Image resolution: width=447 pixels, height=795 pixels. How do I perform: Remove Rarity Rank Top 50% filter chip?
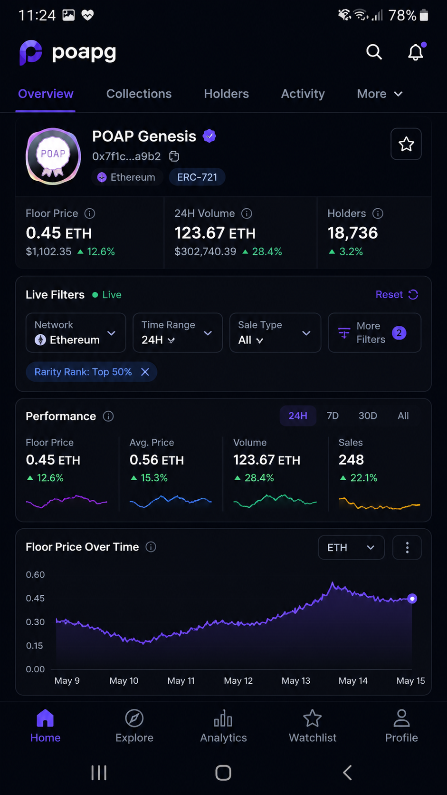(x=145, y=372)
